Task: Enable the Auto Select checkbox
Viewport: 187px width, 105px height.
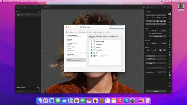Action: point(146,72)
